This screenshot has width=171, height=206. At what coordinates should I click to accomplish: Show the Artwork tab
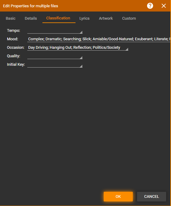coord(106,18)
